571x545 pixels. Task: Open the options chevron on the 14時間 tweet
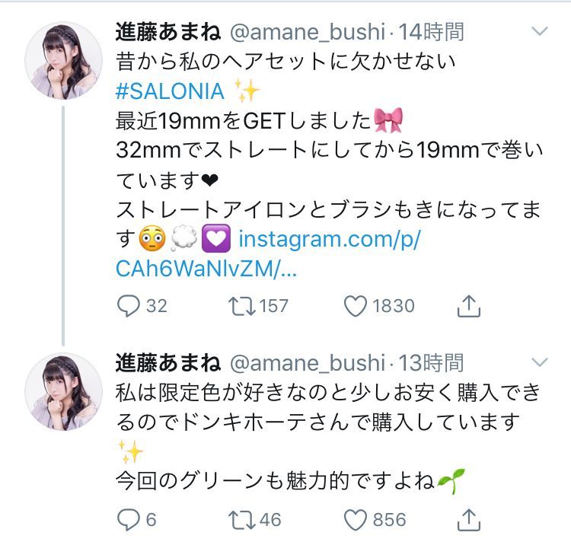[540, 31]
